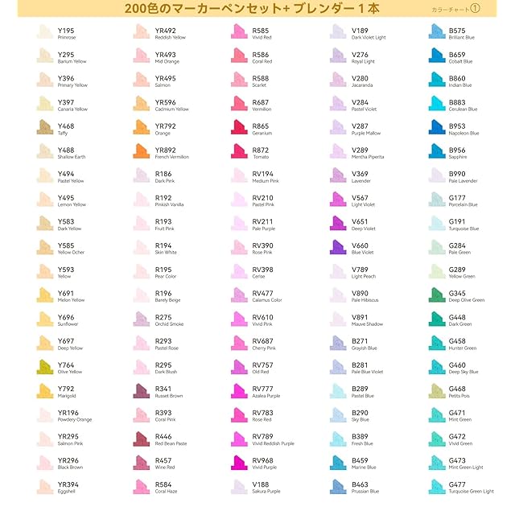This screenshot has height=515, width=515.
Task: Pick the B883 Cerulean Blue swatch
Action: tap(436, 104)
